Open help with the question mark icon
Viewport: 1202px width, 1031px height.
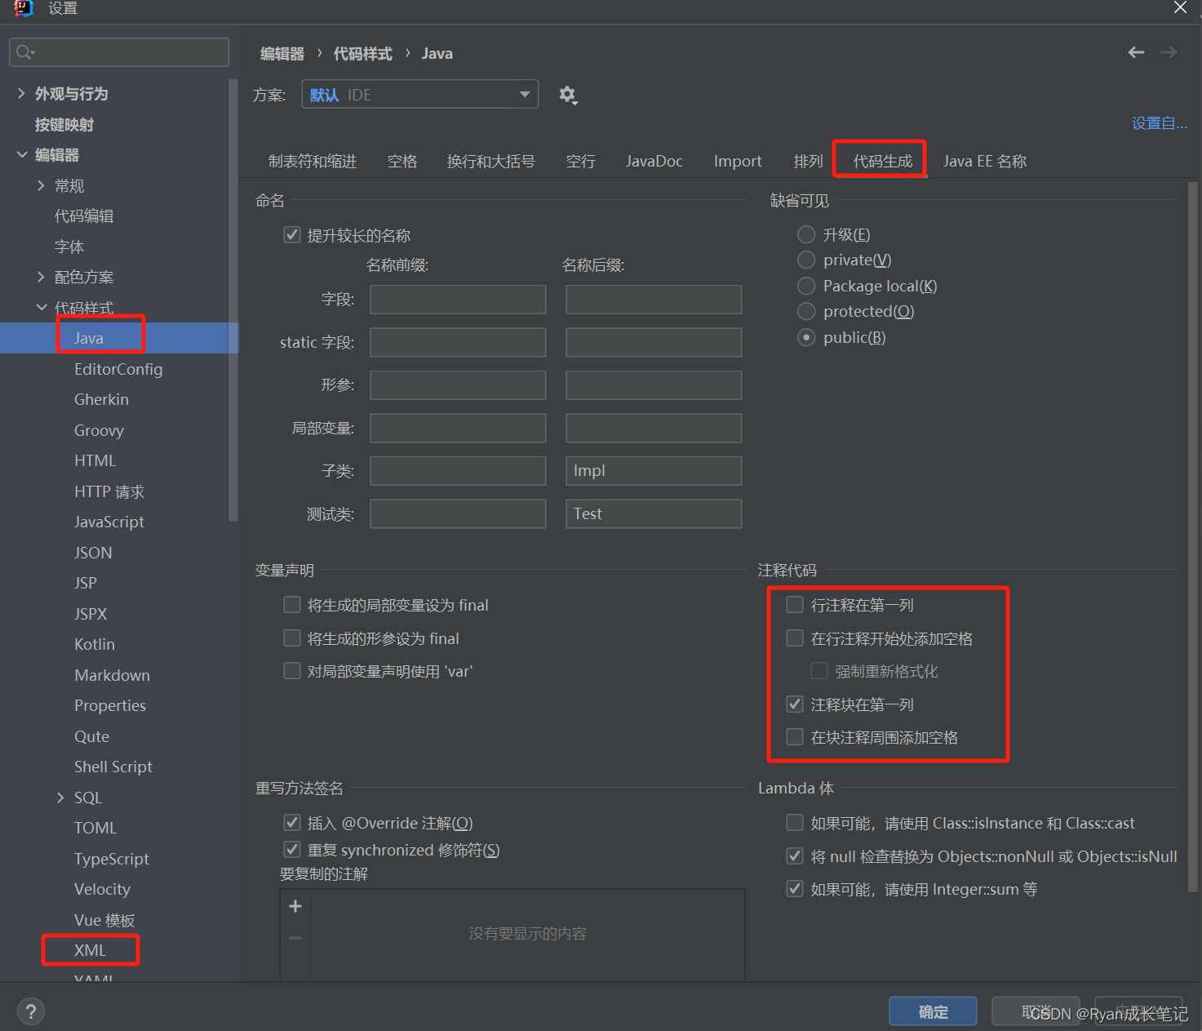[x=31, y=1011]
